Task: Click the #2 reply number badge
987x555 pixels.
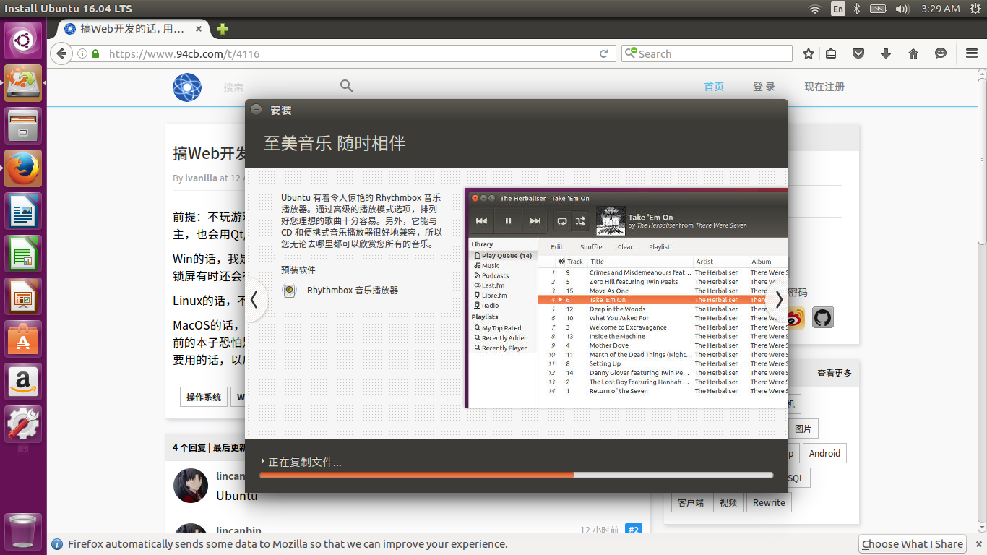Action: point(633,530)
